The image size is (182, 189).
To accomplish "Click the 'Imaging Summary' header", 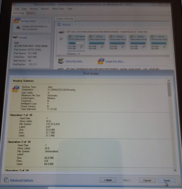I will (x=23, y=81).
